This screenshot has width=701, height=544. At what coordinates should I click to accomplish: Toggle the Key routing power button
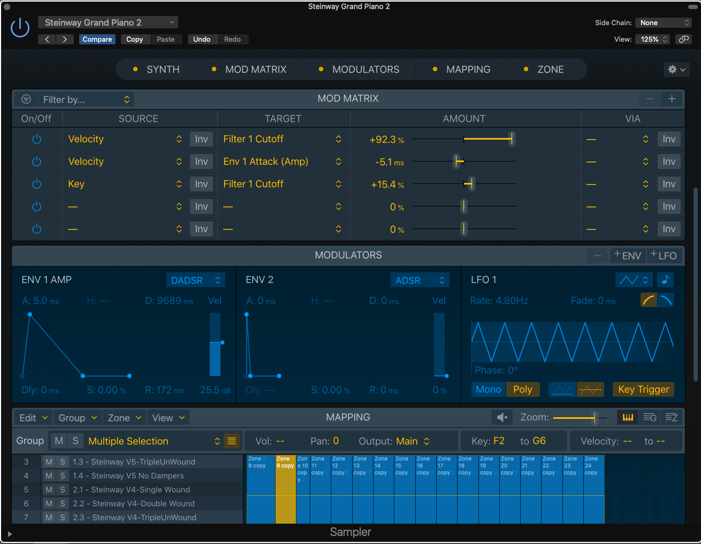click(37, 184)
